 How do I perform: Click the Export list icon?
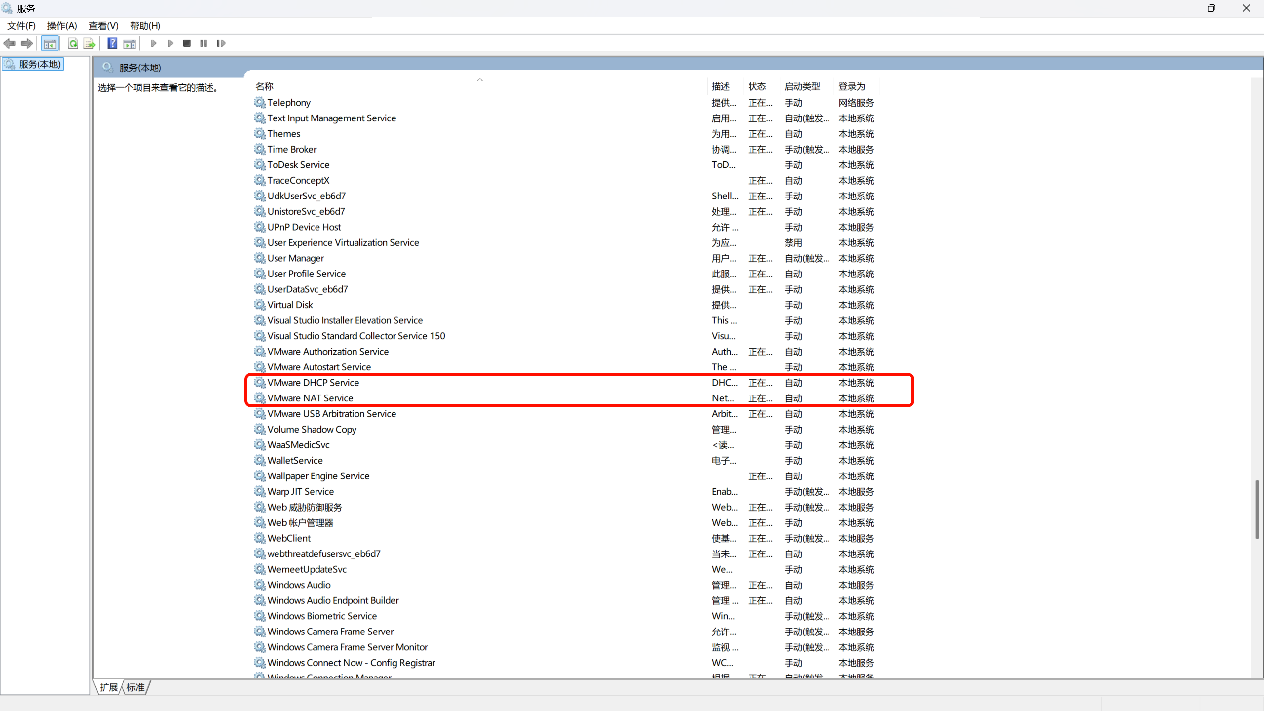pyautogui.click(x=89, y=43)
